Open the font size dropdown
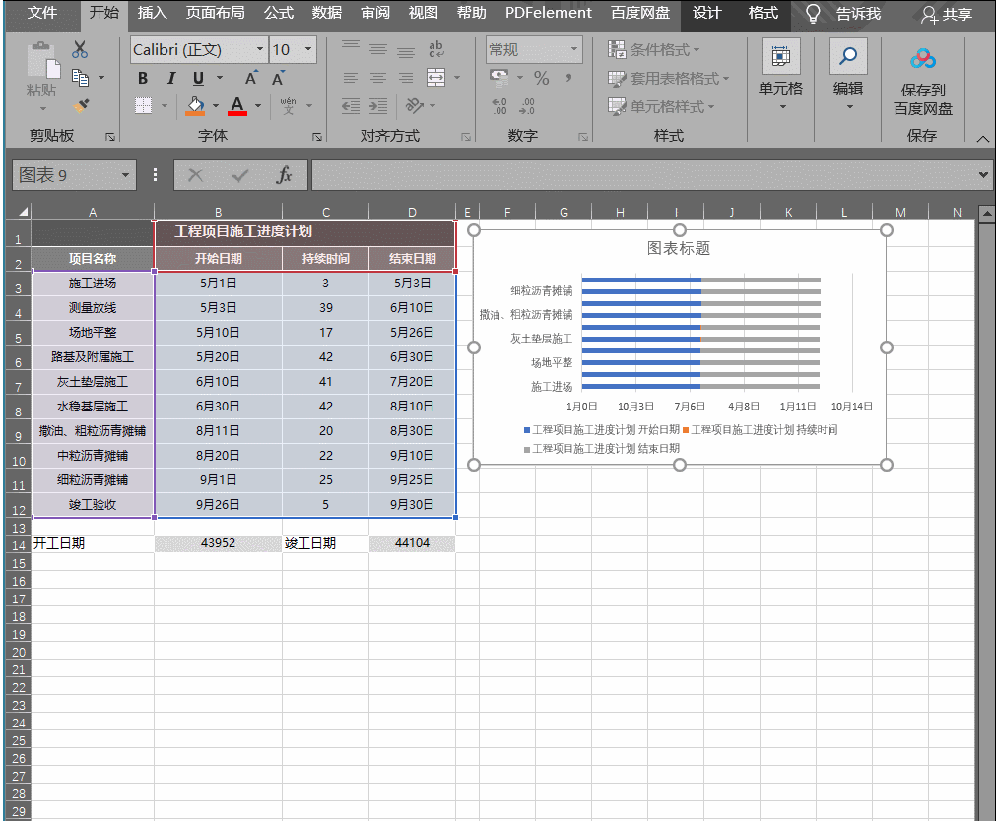996x821 pixels. [308, 49]
